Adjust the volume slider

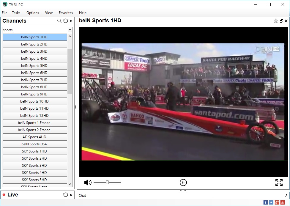(107, 183)
